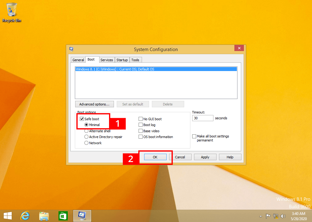
Task: Uncheck the Safe boot checkbox
Action: pyautogui.click(x=82, y=119)
